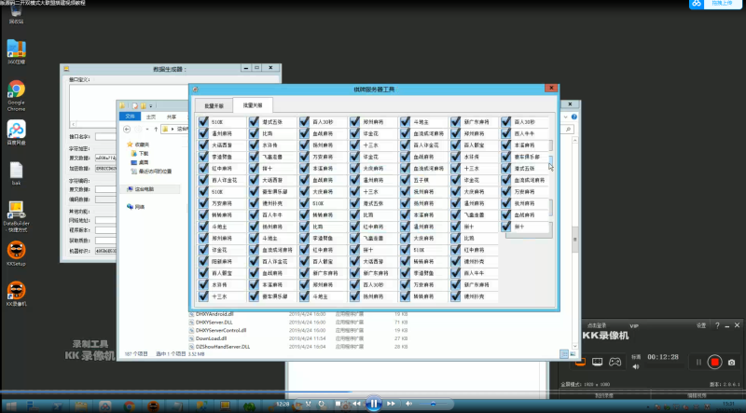This screenshot has width=746, height=413.
Task: Uncheck the 港式五张 checkbox in the top row
Action: click(x=254, y=122)
